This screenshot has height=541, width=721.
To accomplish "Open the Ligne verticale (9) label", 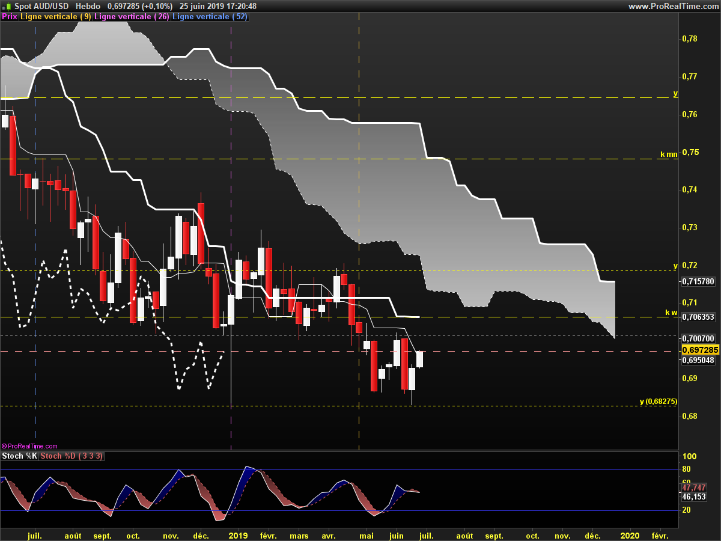I will point(56,17).
